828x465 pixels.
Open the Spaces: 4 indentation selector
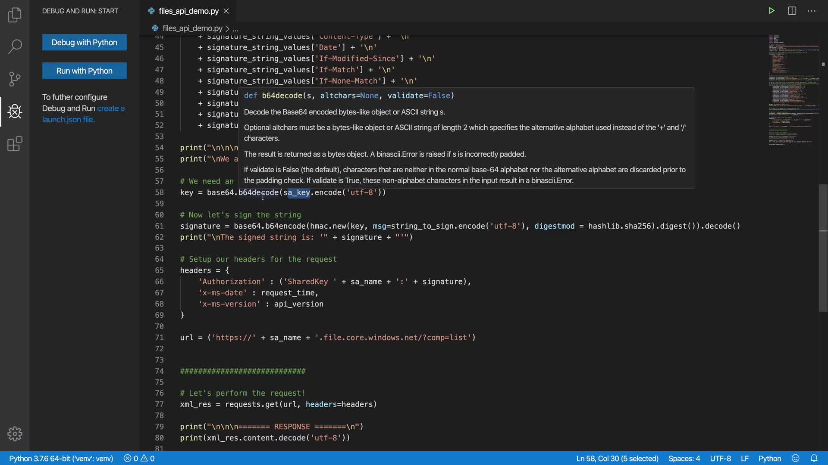(684, 459)
